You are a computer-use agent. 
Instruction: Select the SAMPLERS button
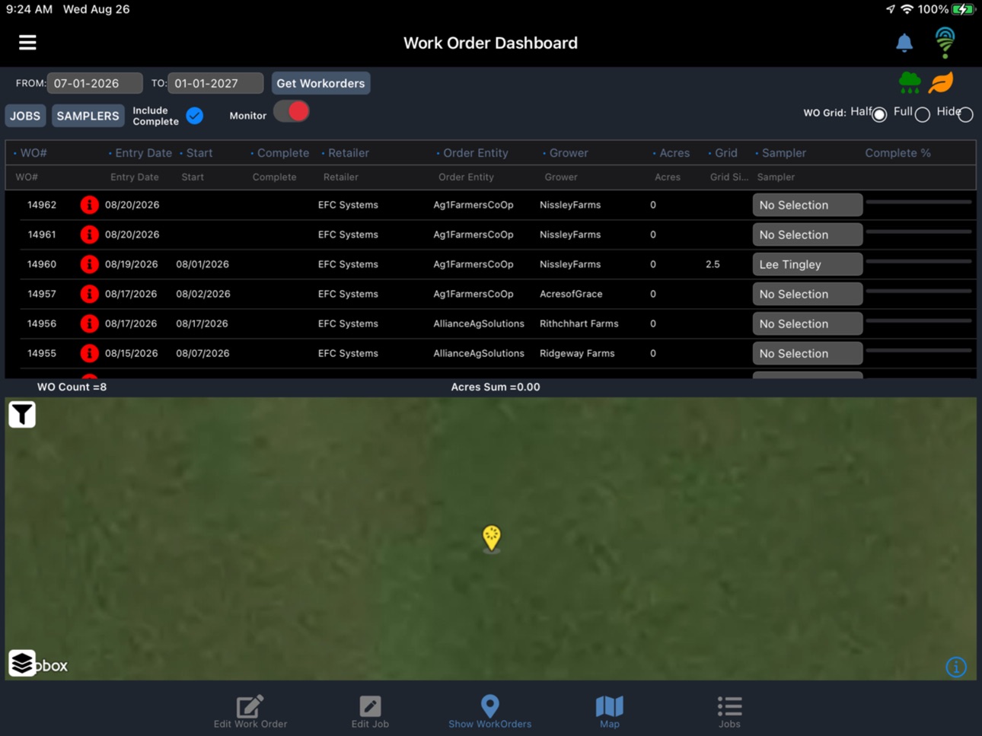[x=88, y=116]
